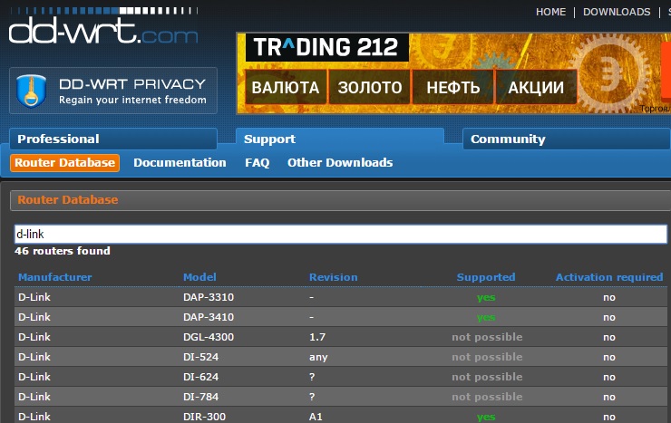Switch to the Community tab
The height and width of the screenshot is (423, 671).
pyautogui.click(x=567, y=139)
